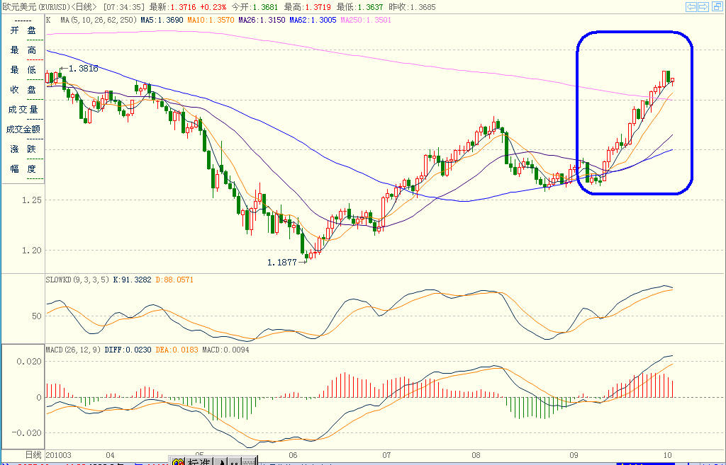726x465 pixels.
Task: Click the right arrow navigation icon
Action: point(703,7)
